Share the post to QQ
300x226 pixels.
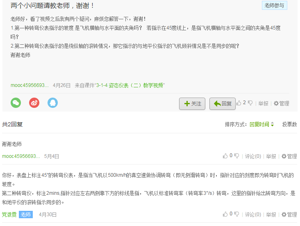coord(52,103)
